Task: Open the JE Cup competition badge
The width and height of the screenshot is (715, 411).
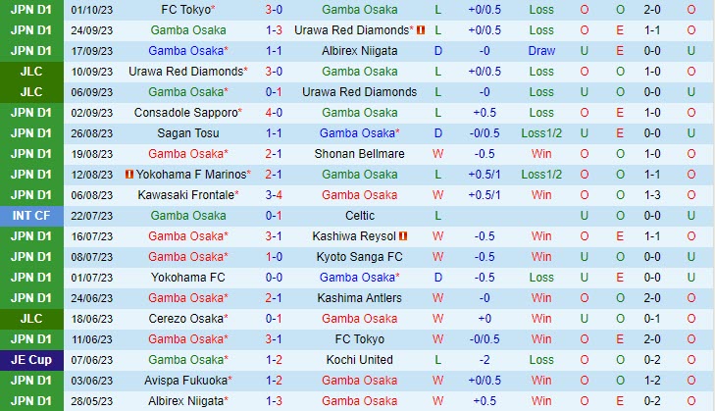Action: point(28,360)
